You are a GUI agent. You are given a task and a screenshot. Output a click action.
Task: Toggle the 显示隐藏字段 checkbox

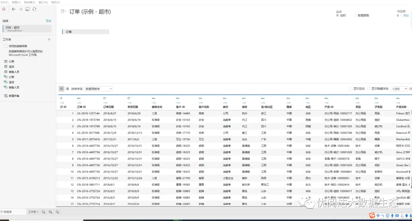pos(369,89)
